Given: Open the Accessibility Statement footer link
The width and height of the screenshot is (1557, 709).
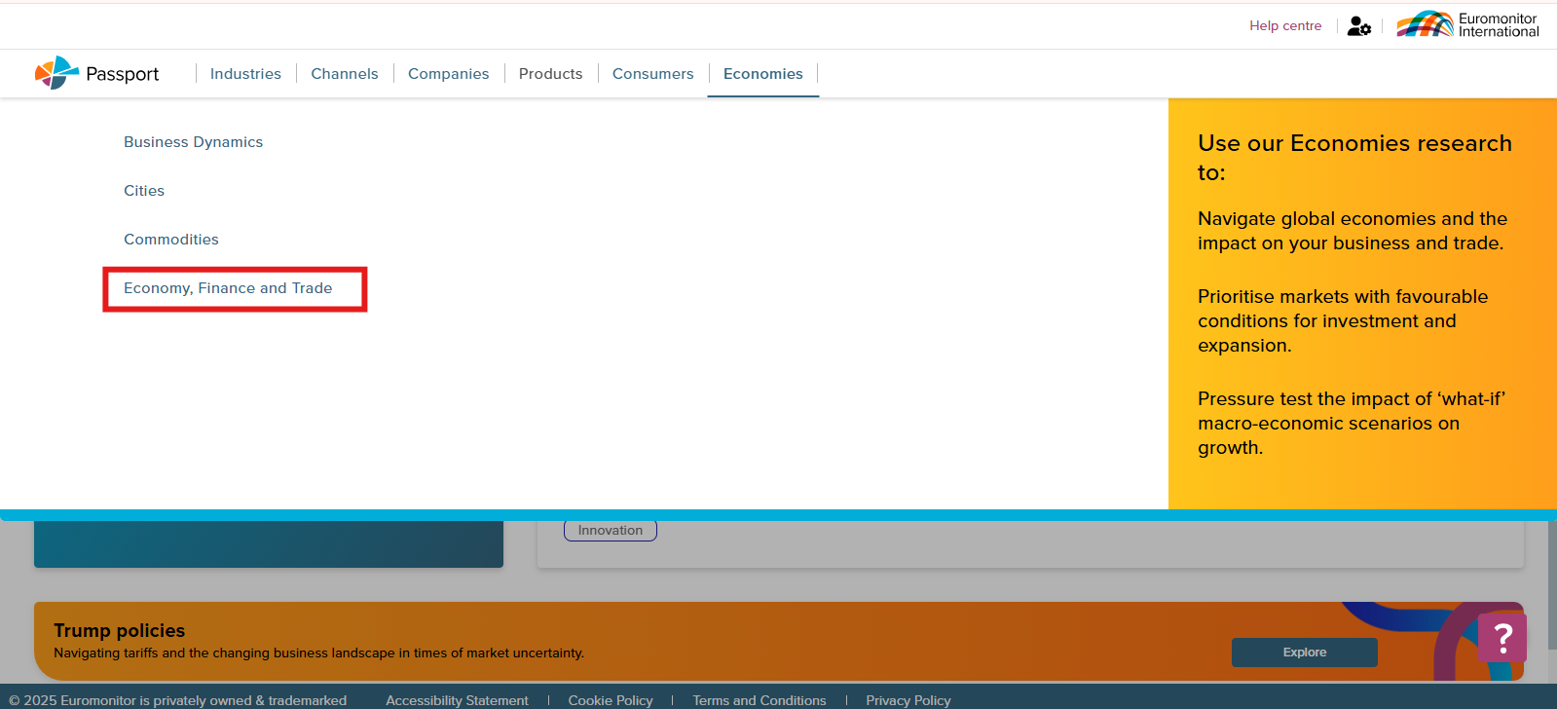Looking at the screenshot, I should [457, 700].
